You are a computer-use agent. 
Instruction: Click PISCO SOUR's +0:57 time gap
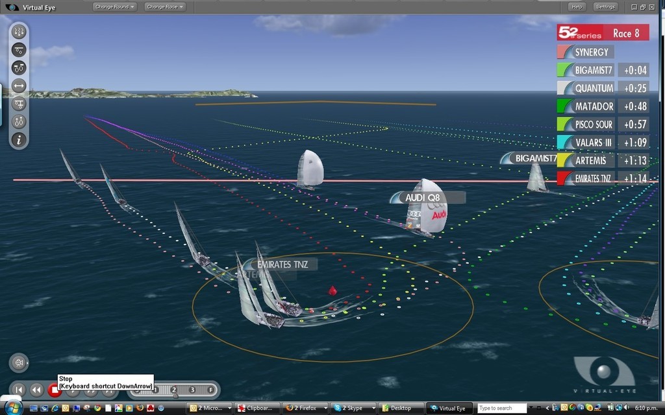pyautogui.click(x=634, y=124)
